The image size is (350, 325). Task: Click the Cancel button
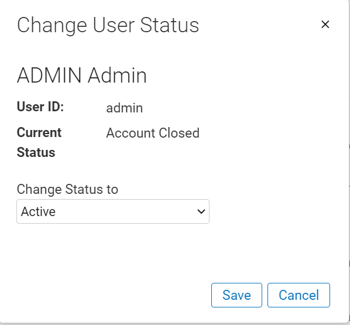[x=298, y=295]
